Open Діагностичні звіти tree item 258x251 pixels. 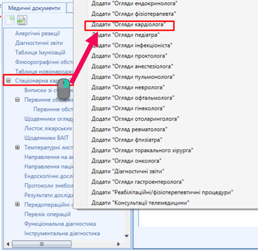[x=39, y=43]
